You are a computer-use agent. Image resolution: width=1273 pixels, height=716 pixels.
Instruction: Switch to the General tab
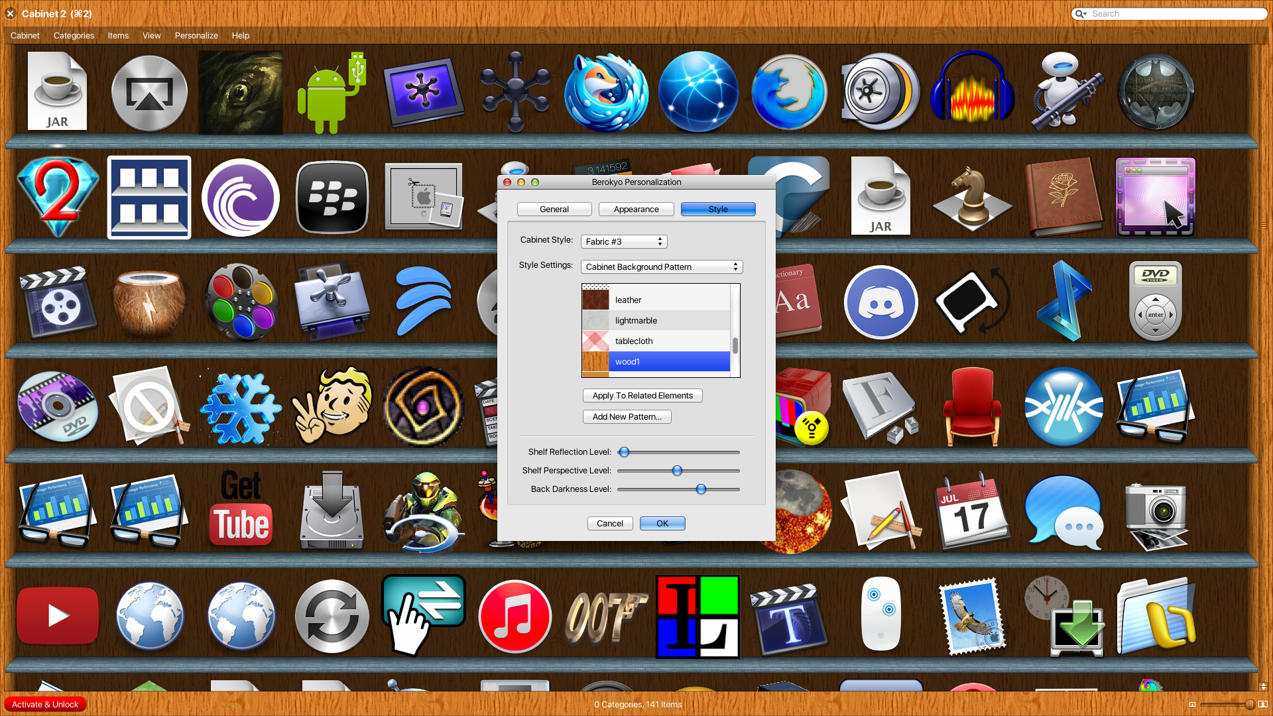click(x=554, y=209)
